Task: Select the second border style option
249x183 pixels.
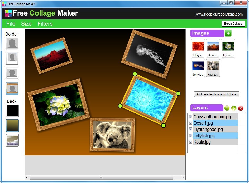Action: click(x=12, y=58)
